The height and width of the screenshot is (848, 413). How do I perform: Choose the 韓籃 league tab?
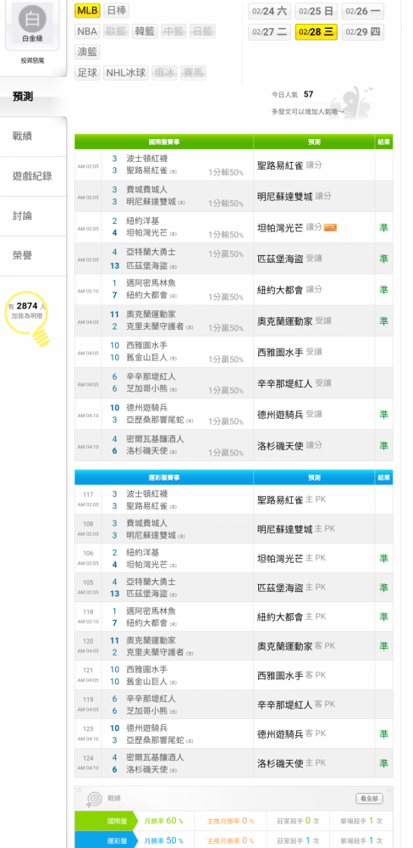[145, 31]
